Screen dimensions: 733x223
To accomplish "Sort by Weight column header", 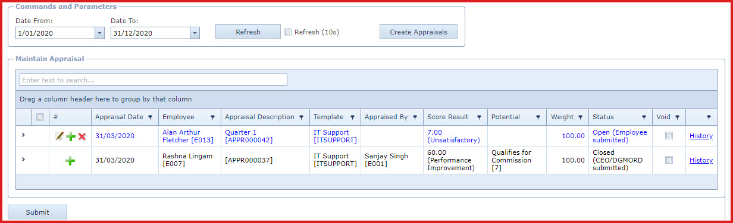I will click(x=562, y=117).
